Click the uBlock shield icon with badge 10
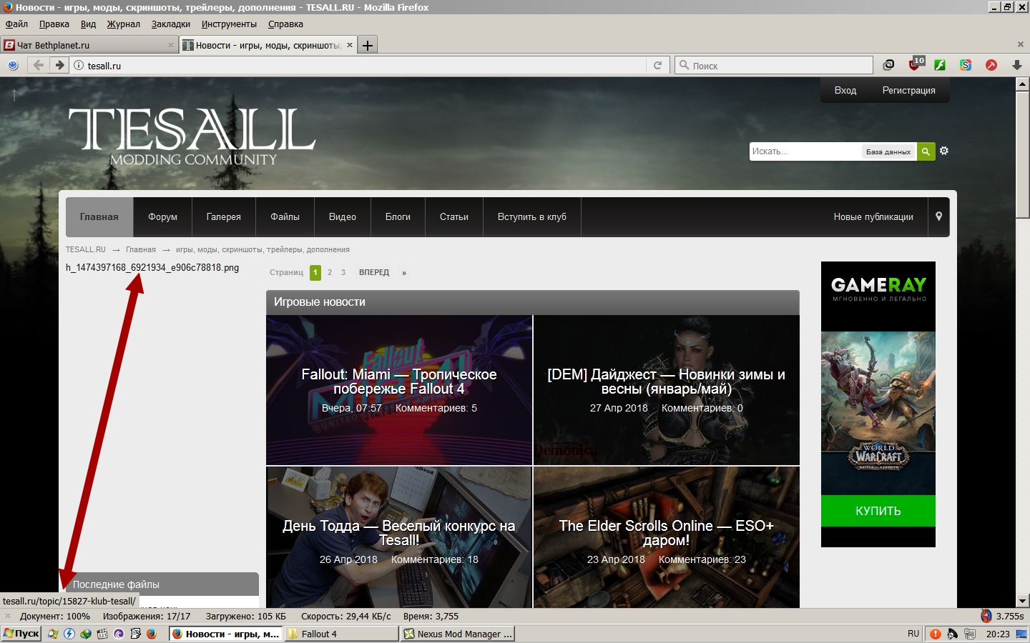The image size is (1030, 643). pos(915,65)
